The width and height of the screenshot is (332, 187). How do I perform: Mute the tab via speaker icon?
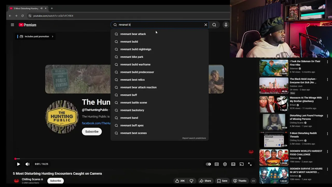[x=41, y=8]
